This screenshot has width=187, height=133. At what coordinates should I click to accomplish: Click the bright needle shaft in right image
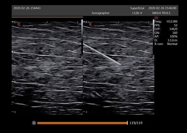pos(102,54)
